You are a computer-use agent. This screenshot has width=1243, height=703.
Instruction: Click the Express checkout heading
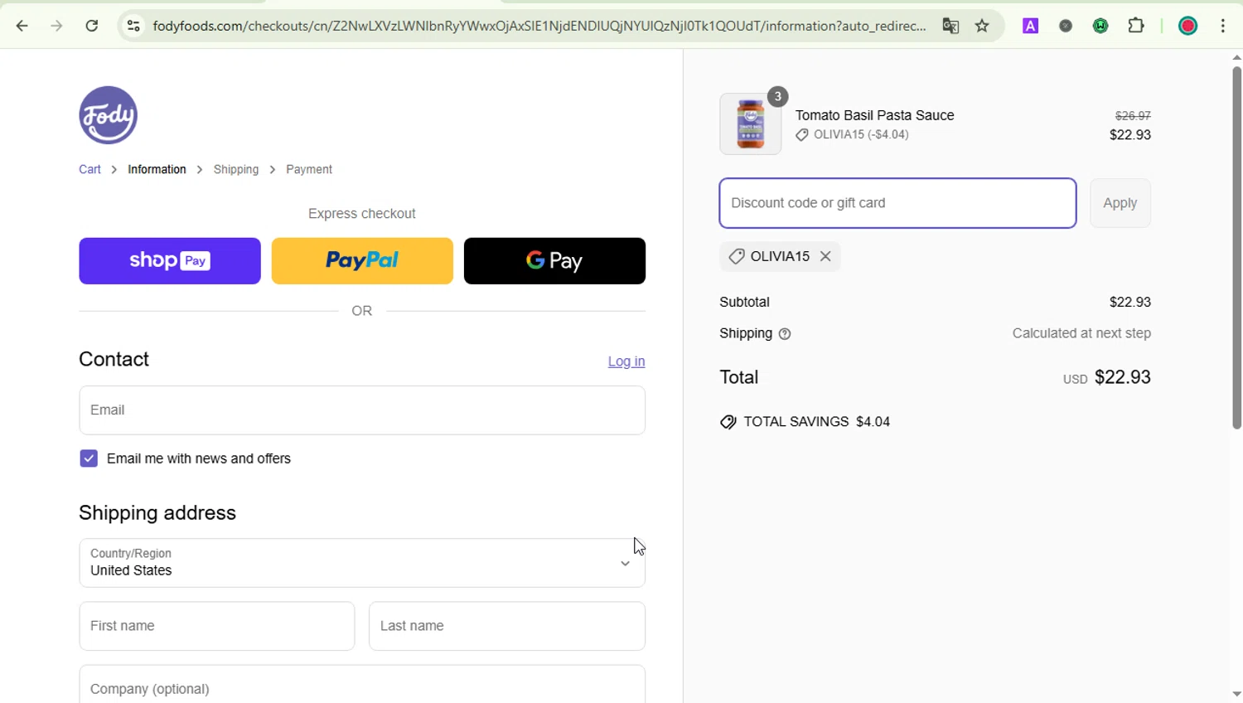(362, 214)
